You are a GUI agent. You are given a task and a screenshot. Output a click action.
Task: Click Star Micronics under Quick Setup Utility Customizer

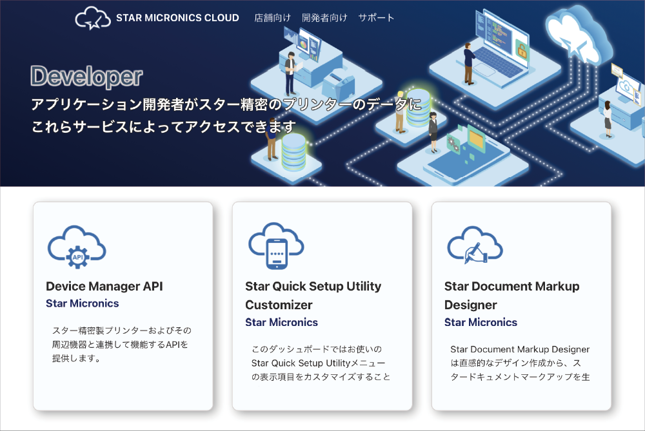coord(281,322)
